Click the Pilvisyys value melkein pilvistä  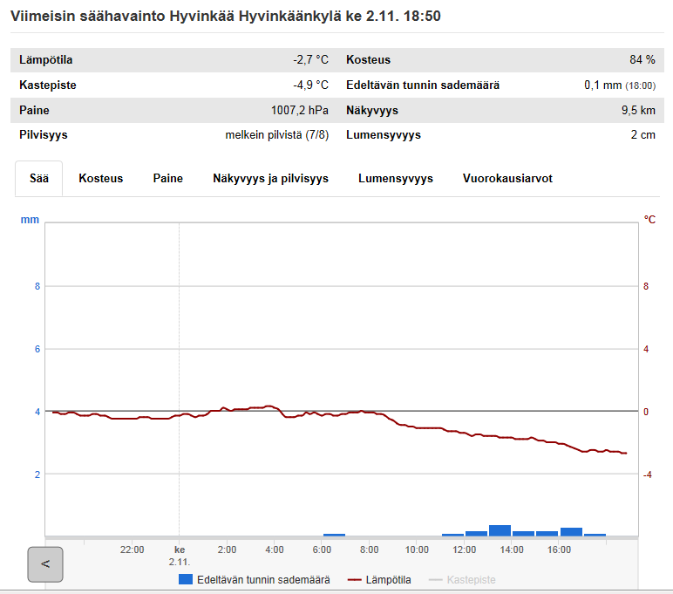point(276,135)
